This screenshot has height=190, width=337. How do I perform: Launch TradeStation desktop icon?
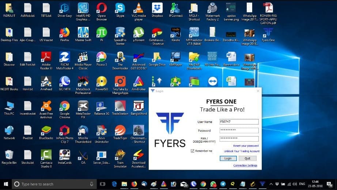(120, 108)
